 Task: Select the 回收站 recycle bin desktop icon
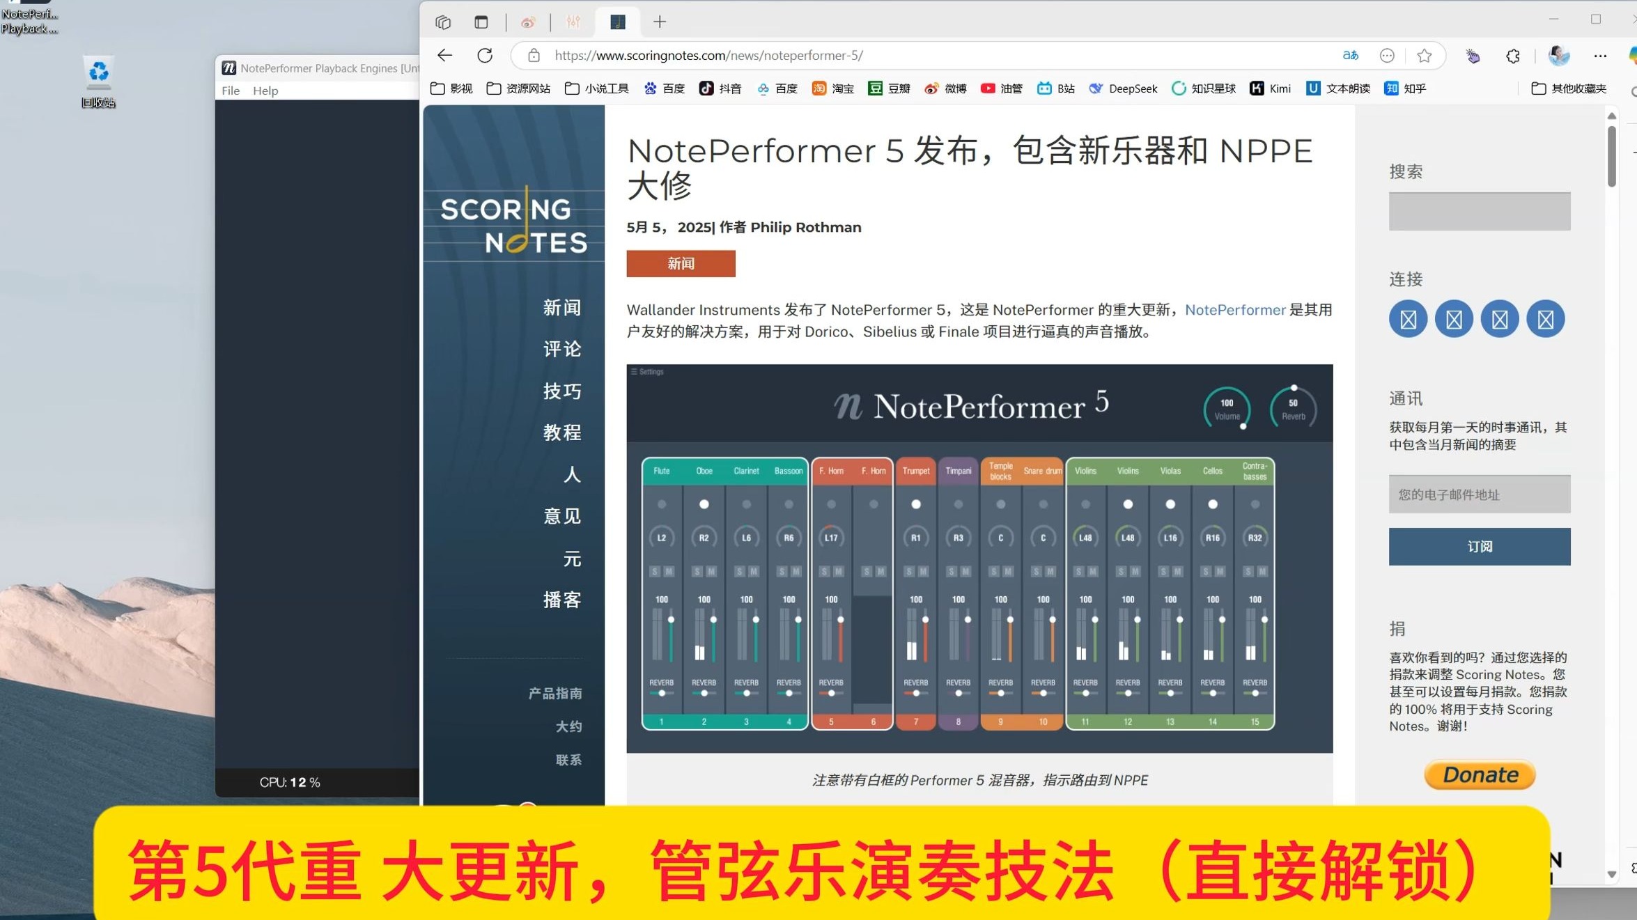tap(98, 83)
